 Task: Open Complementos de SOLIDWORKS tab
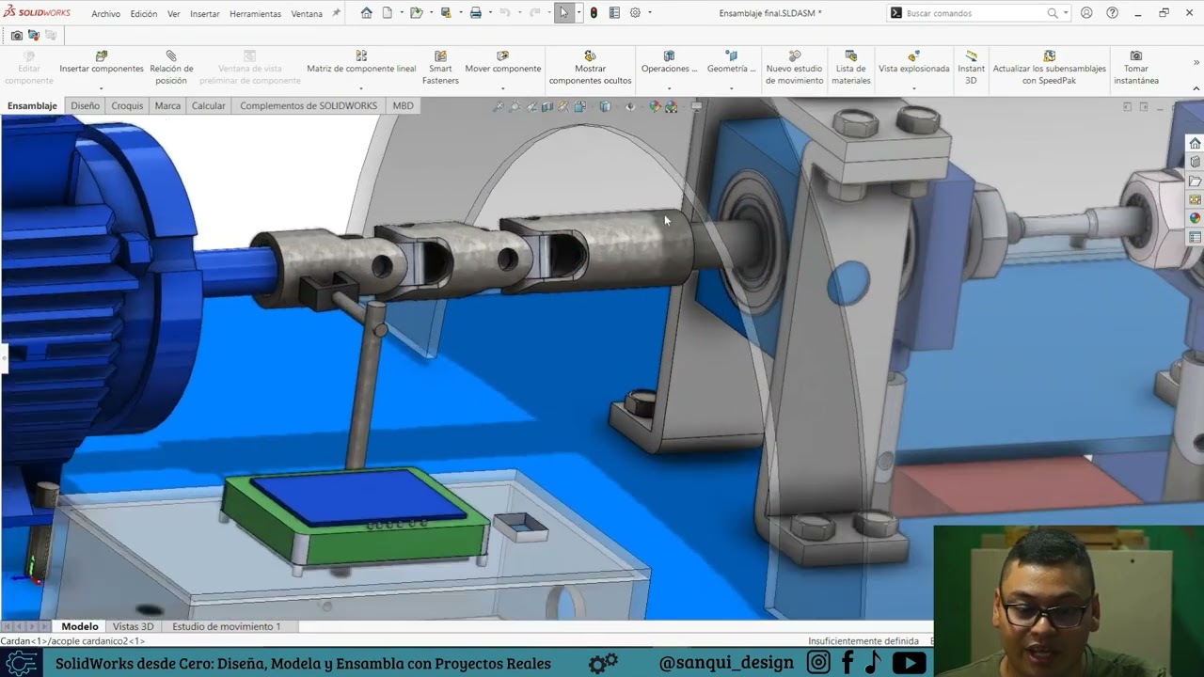pyautogui.click(x=309, y=105)
